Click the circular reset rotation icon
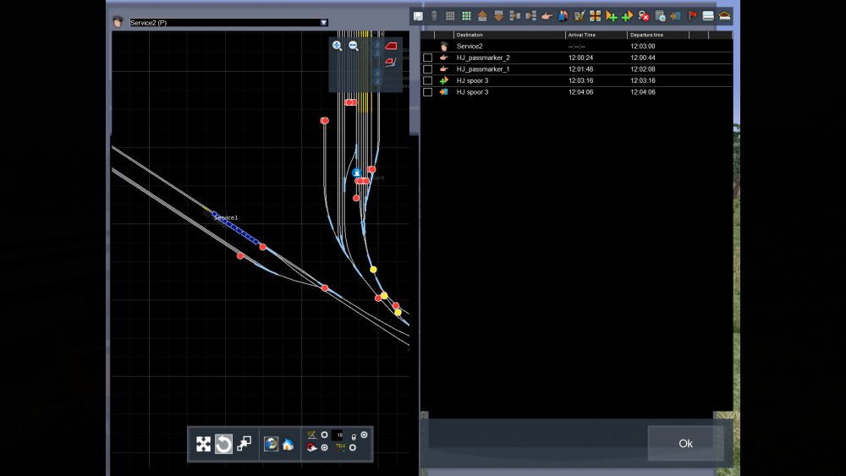Viewport: 846px width, 476px height. [223, 444]
